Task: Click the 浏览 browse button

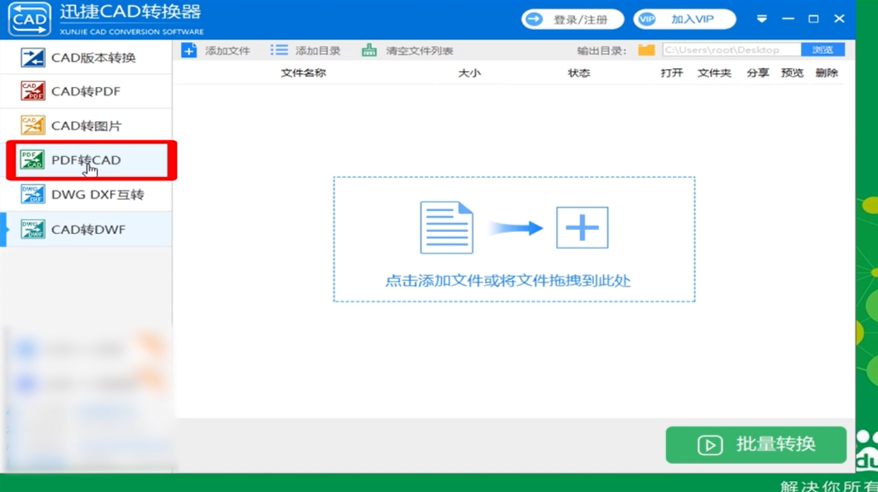Action: [822, 50]
